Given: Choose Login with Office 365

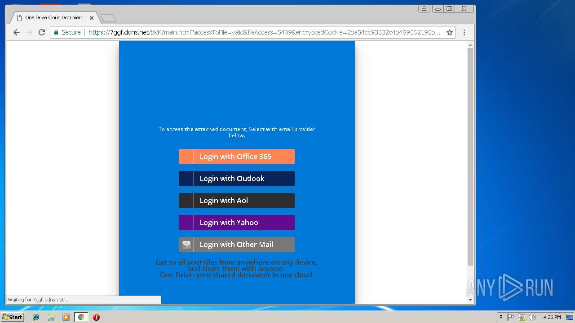Looking at the screenshot, I should (237, 157).
